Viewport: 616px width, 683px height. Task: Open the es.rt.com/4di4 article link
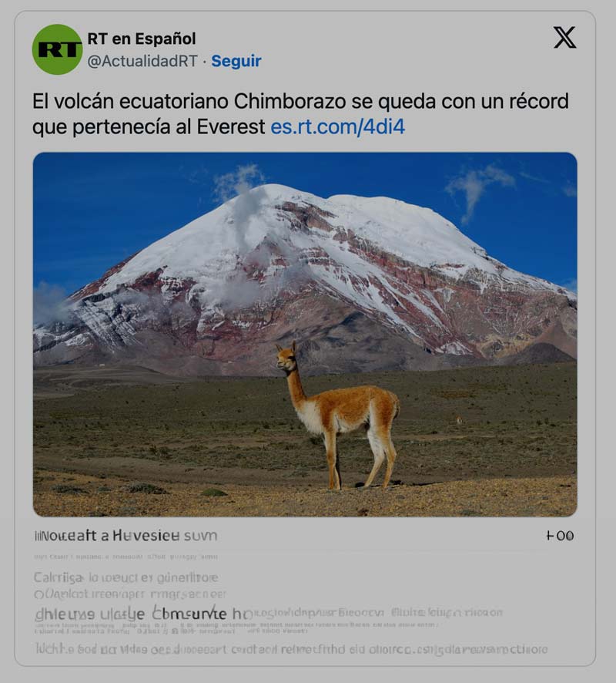coord(337,126)
